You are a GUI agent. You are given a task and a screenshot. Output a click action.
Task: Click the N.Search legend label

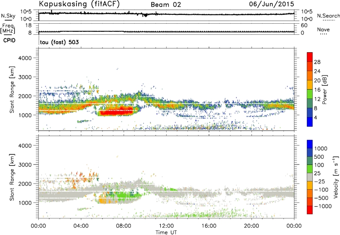328,16
